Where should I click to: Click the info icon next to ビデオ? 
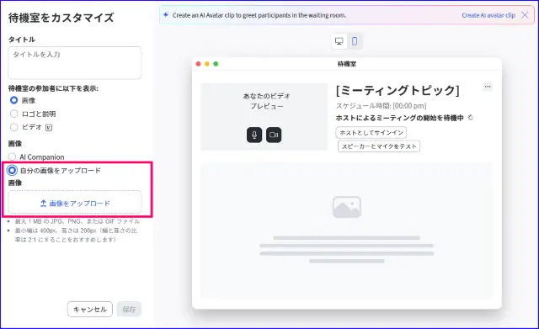[x=49, y=128]
